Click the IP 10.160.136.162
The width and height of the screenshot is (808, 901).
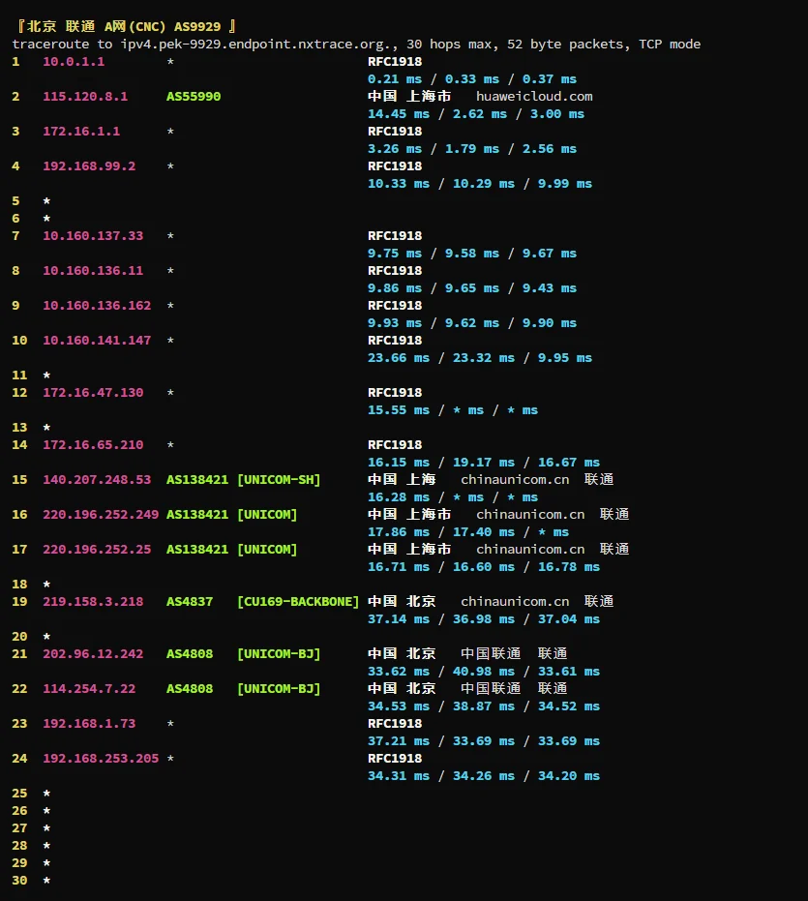97,306
